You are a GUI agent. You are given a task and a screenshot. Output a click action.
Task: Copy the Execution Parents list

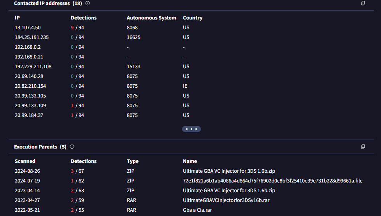363,146
